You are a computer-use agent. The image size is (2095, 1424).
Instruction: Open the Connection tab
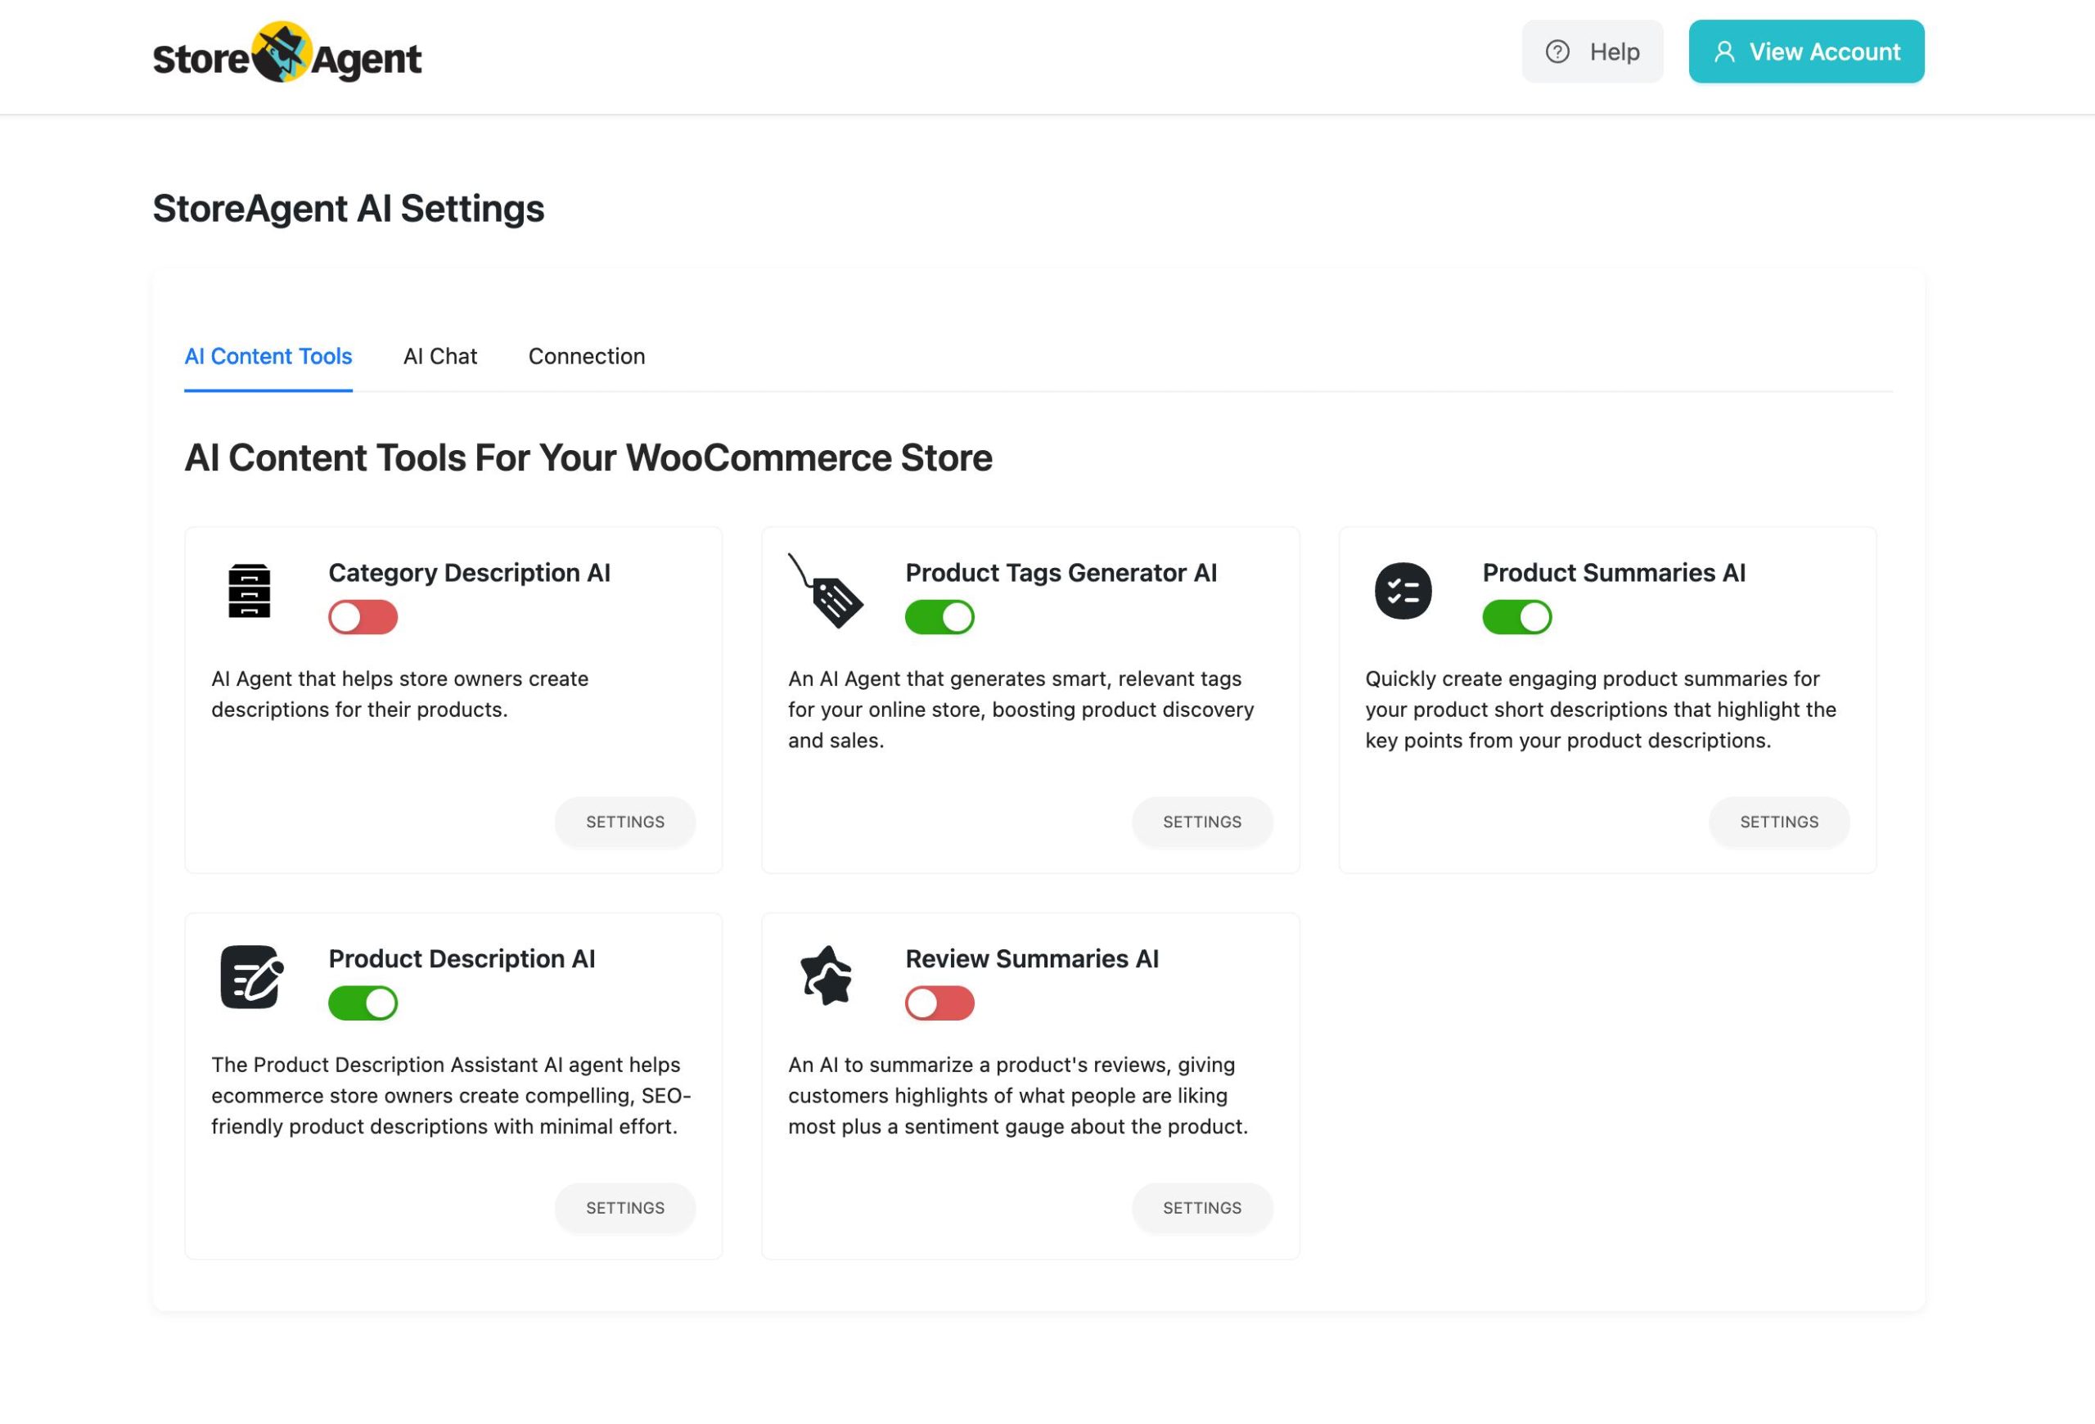586,356
